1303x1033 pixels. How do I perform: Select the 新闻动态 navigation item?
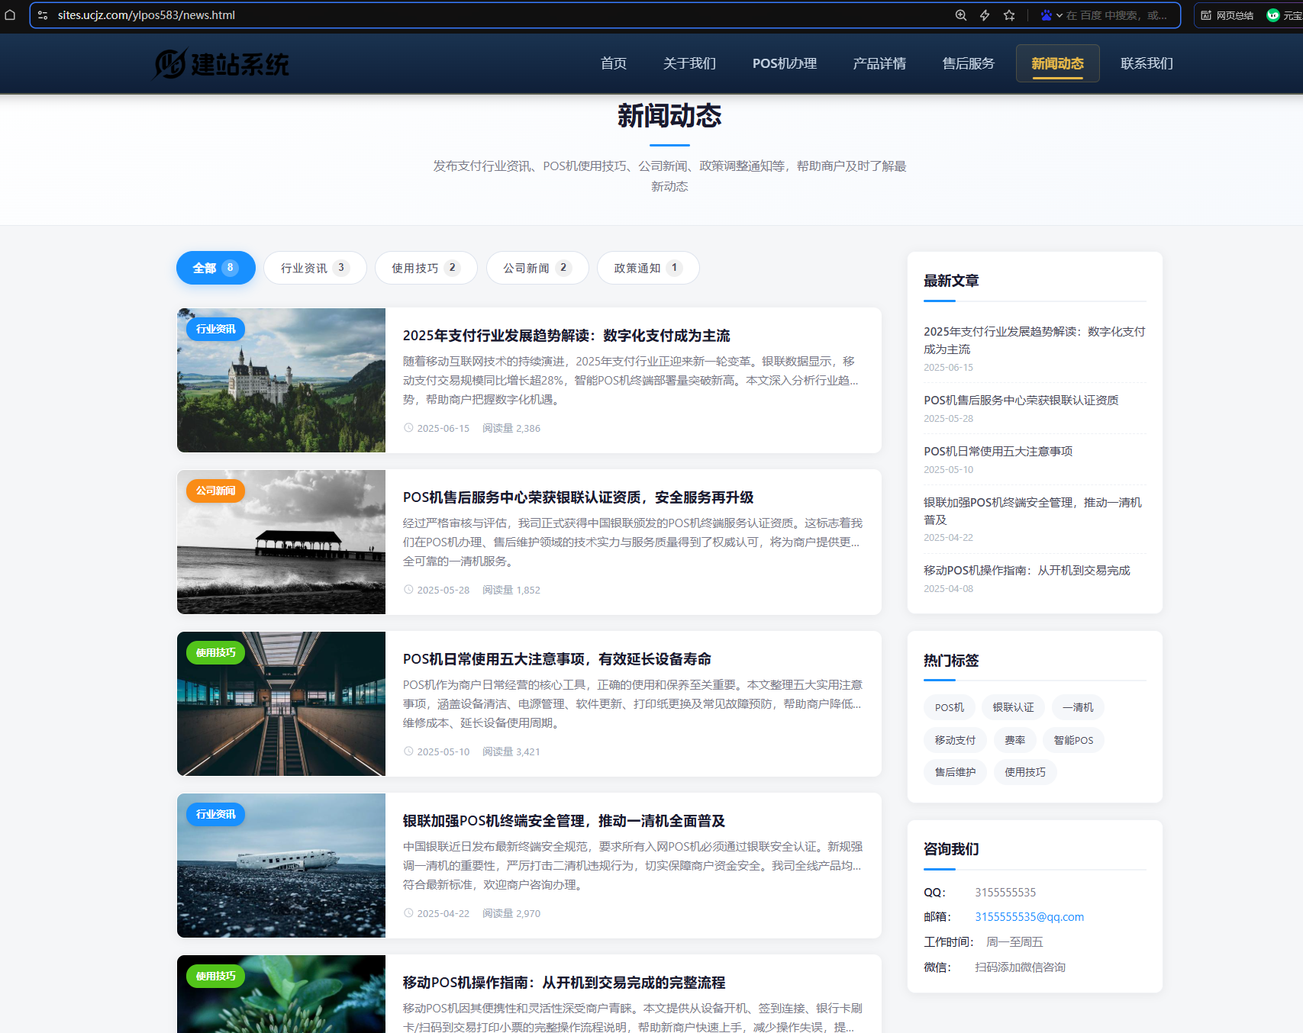[1057, 63]
